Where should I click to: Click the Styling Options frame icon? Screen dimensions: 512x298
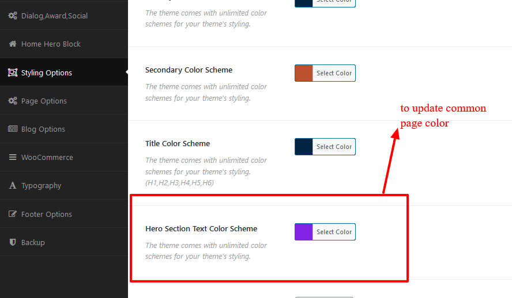tap(13, 72)
